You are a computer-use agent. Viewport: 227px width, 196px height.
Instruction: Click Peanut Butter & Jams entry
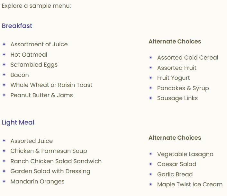42,95
